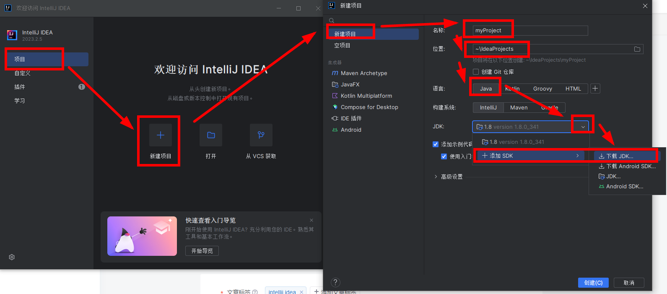The width and height of the screenshot is (667, 294).
Task: Click the project name field myProject
Action: tap(530, 30)
